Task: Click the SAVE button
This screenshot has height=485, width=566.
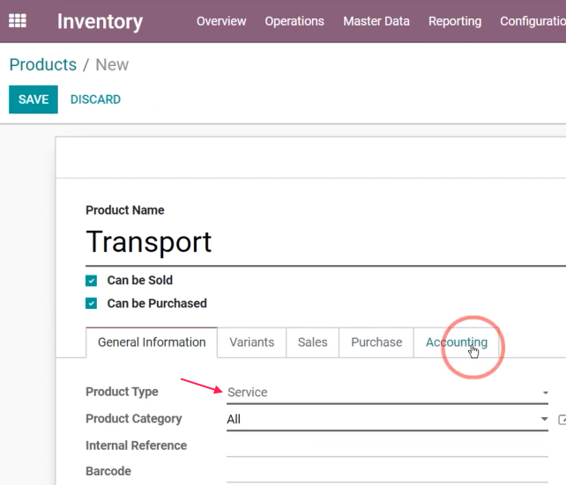Action: pos(34,99)
